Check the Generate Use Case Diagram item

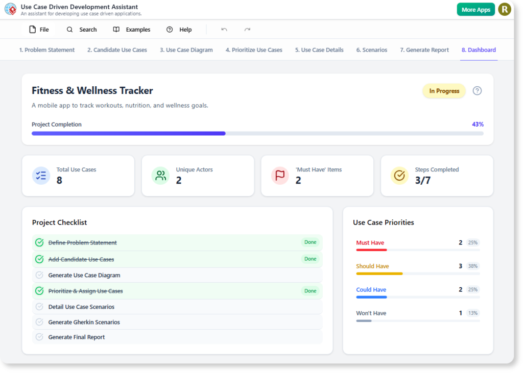(39, 275)
